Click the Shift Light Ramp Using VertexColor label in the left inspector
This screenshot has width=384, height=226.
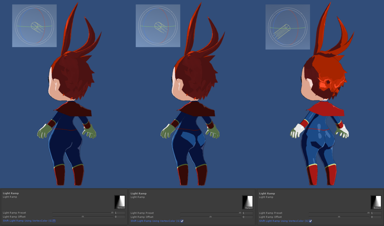[x=27, y=221]
